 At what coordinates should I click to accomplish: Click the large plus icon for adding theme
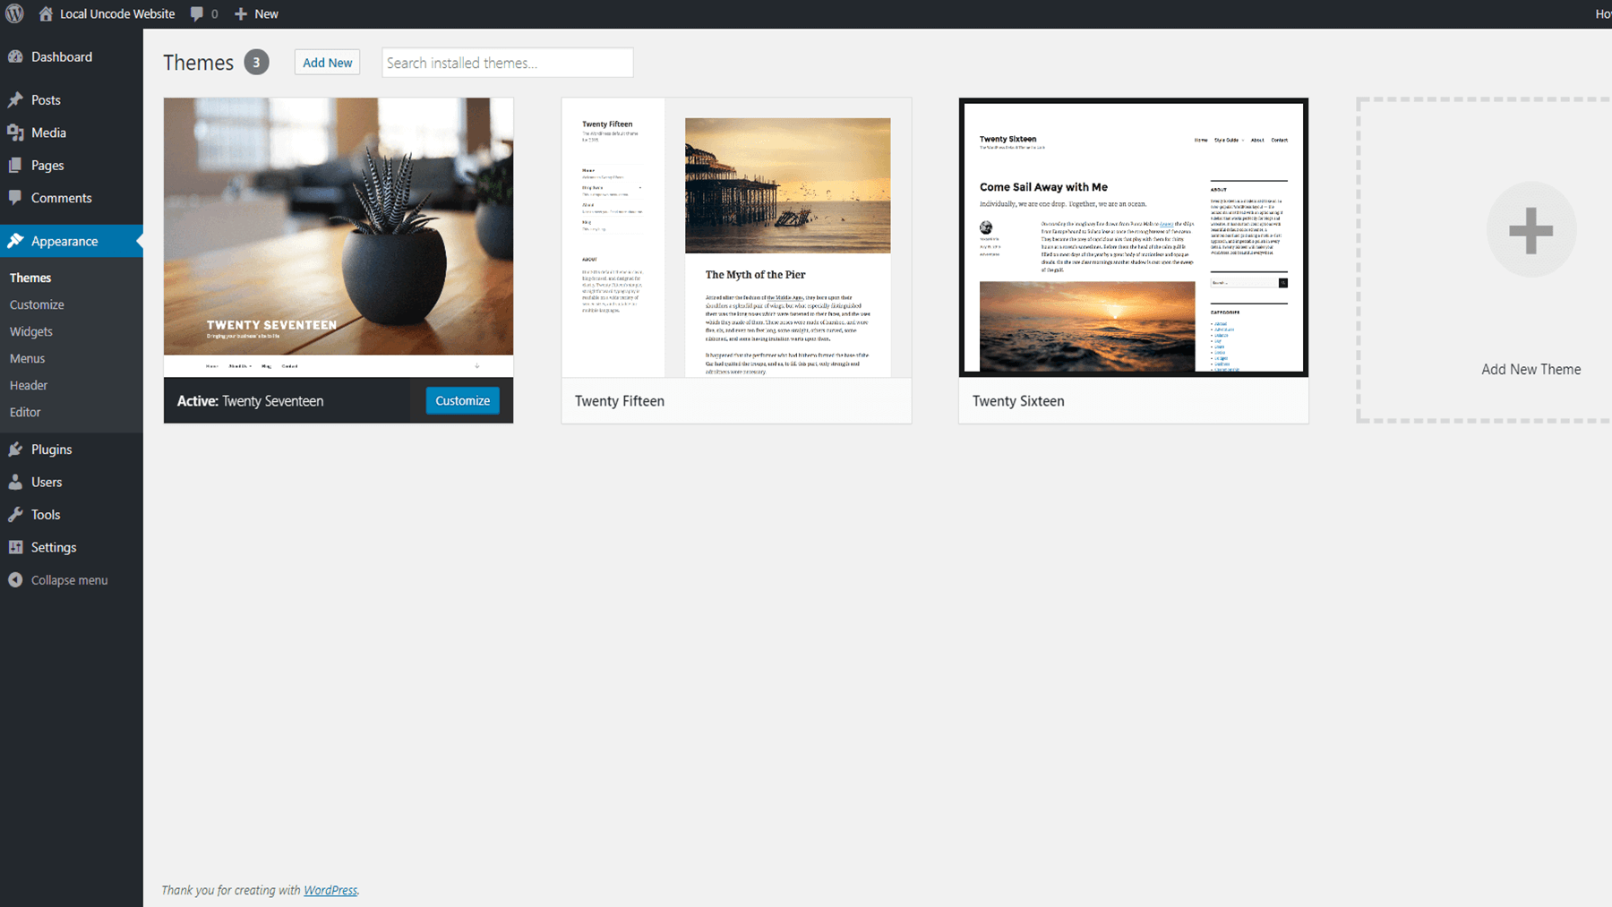pyautogui.click(x=1531, y=230)
